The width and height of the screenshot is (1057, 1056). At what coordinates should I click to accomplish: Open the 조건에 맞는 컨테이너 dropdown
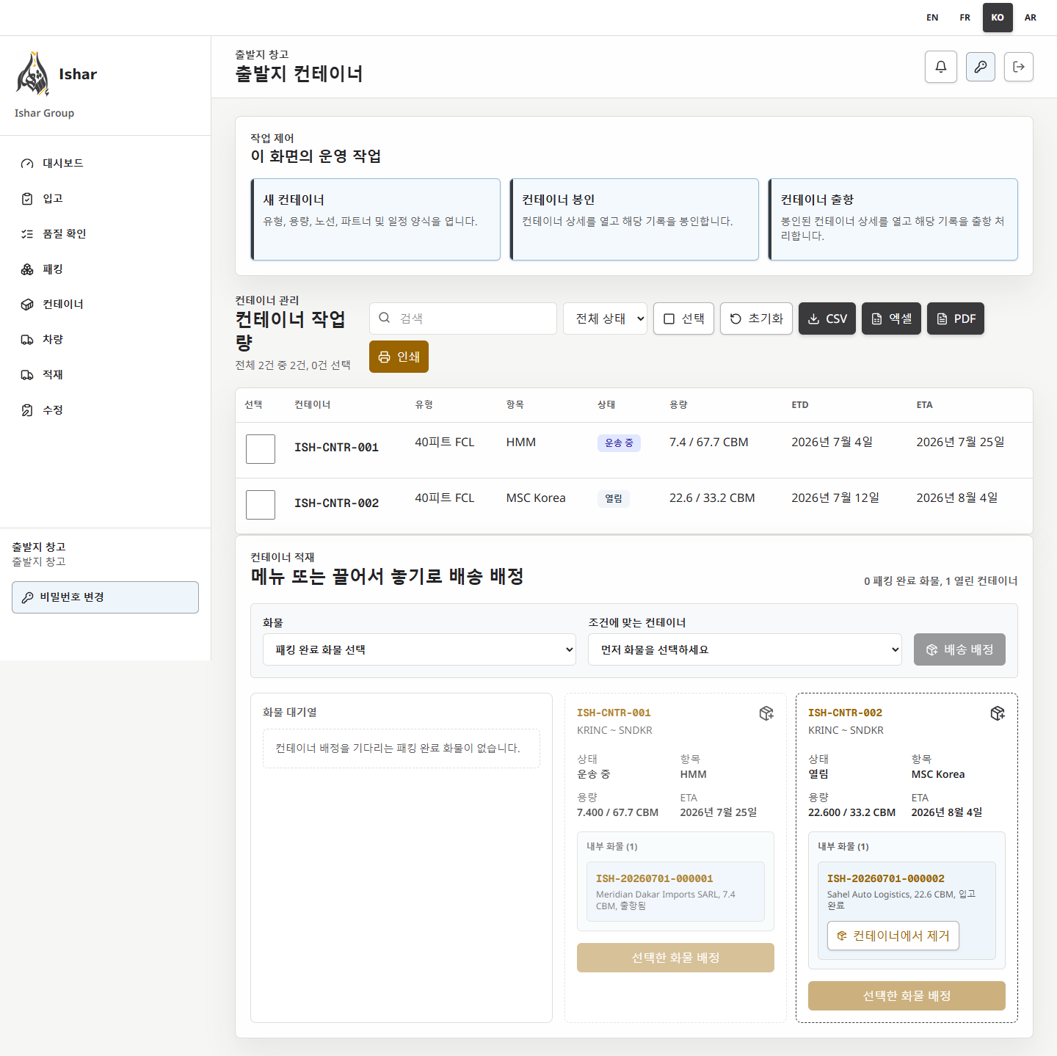[745, 649]
